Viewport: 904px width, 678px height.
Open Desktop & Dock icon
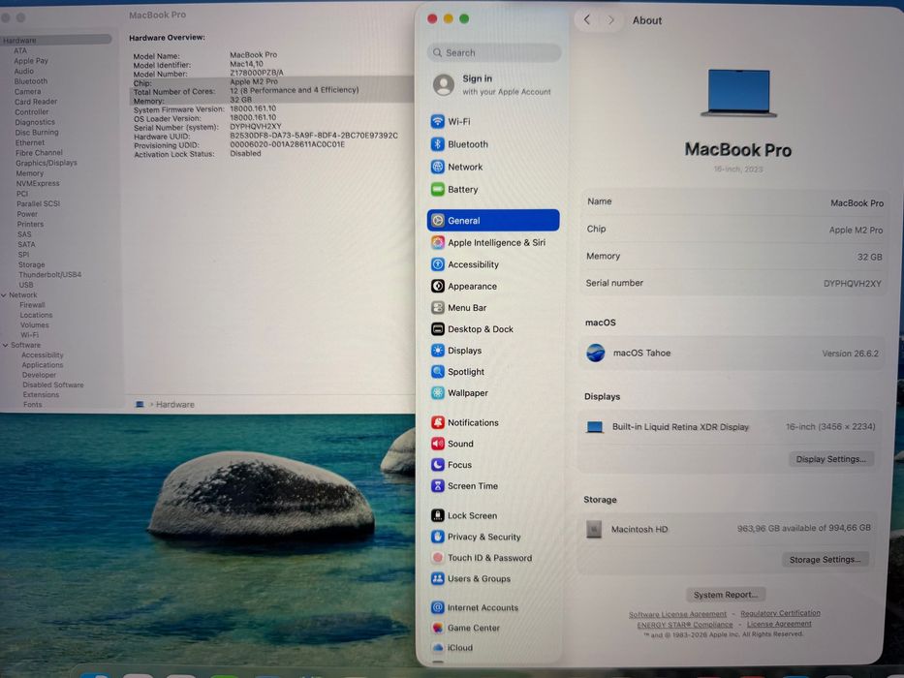pos(438,329)
